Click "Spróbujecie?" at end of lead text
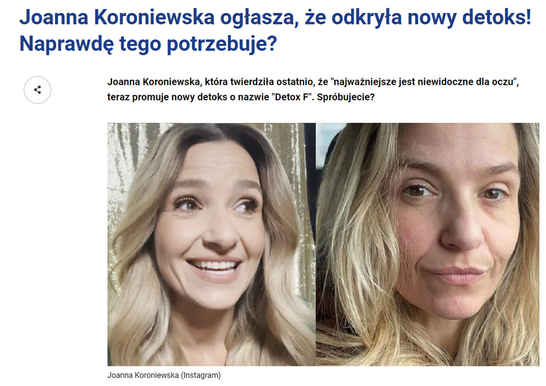Viewport: 546px width, 386px height. tap(346, 97)
